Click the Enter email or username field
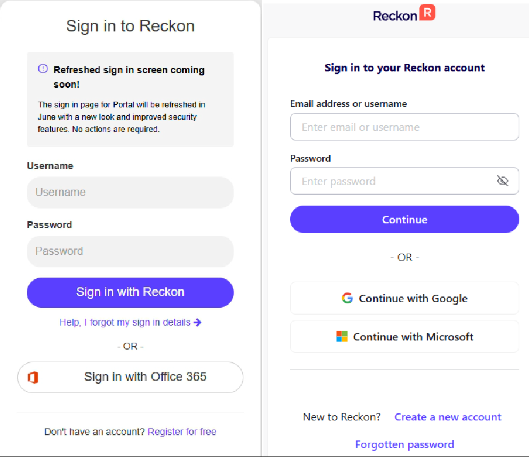 coord(404,127)
